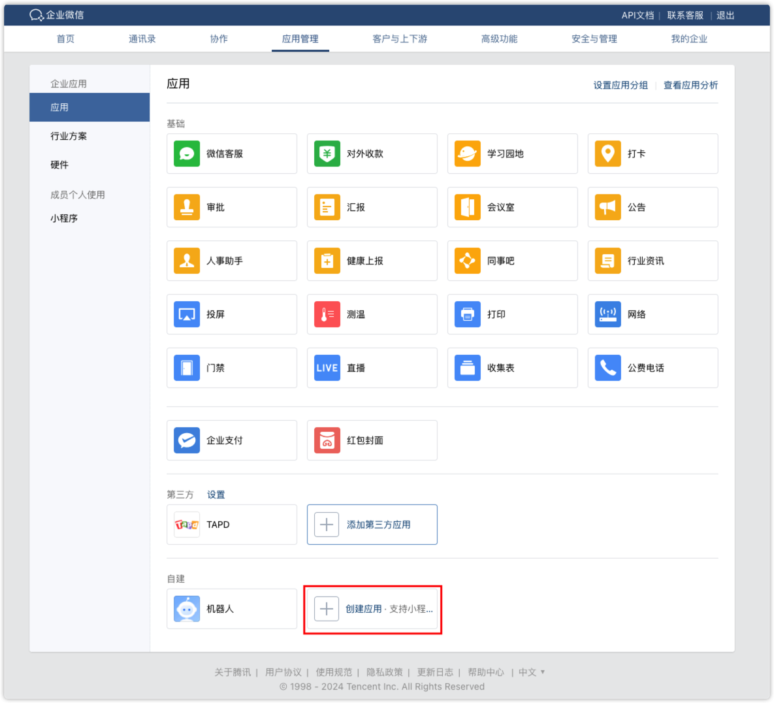Open the 审批 approval app
The width and height of the screenshot is (774, 703).
click(232, 207)
